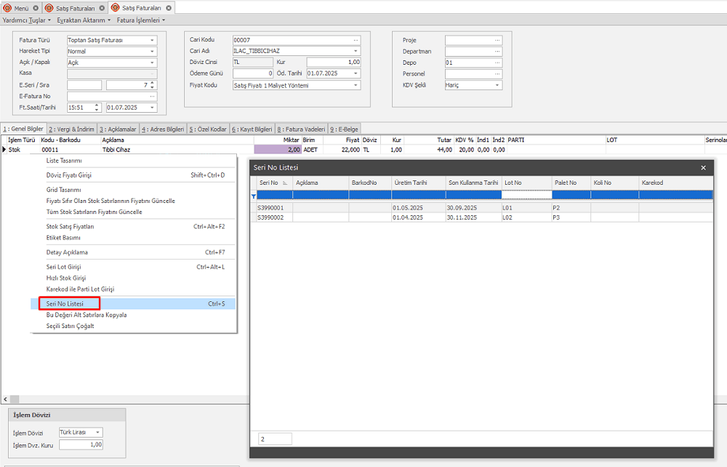This screenshot has height=467, width=727.
Task: Open the Proje lookup ellipsis button
Action: [497, 40]
